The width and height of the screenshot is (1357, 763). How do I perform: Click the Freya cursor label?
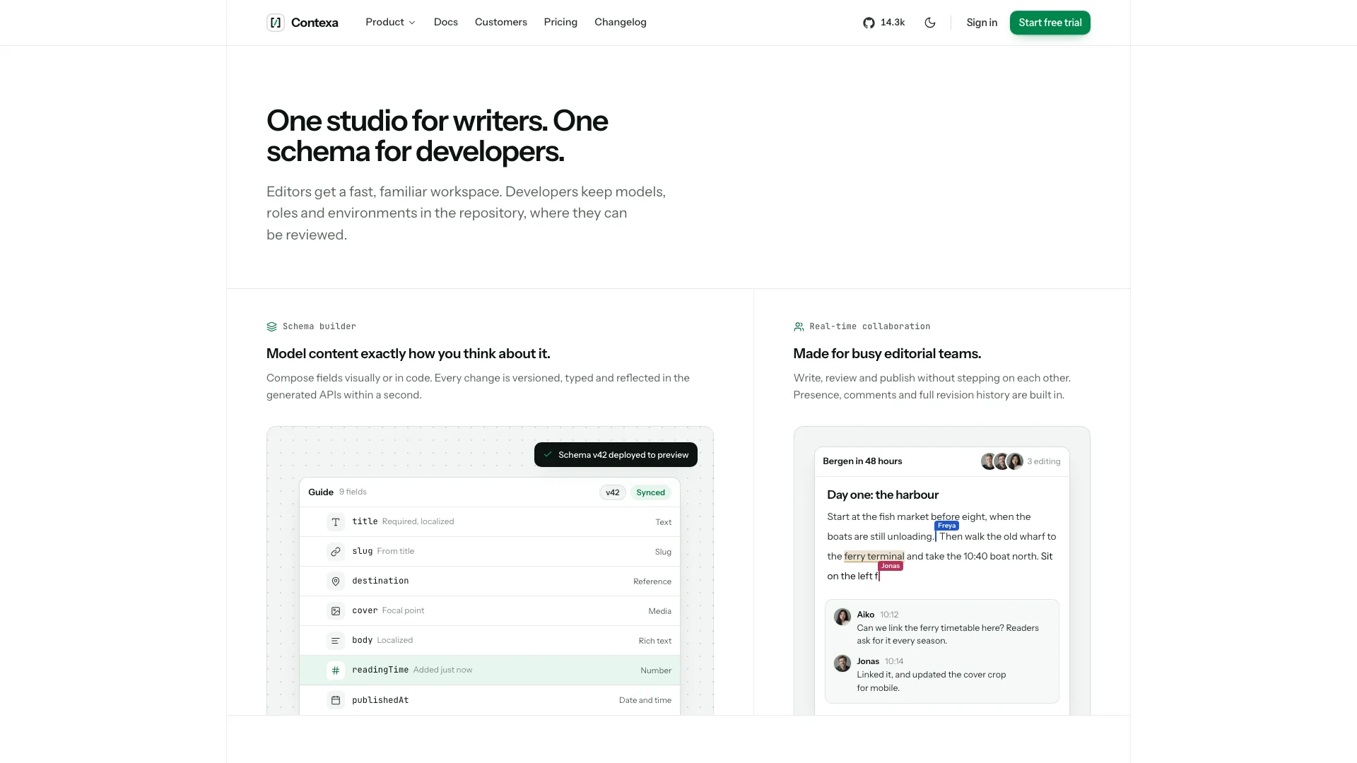point(946,526)
